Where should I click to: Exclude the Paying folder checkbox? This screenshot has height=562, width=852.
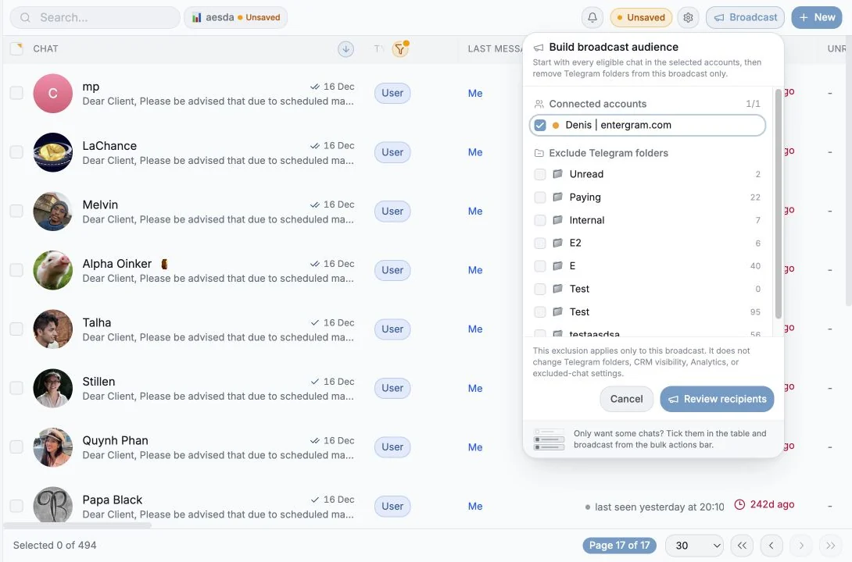[x=539, y=197]
